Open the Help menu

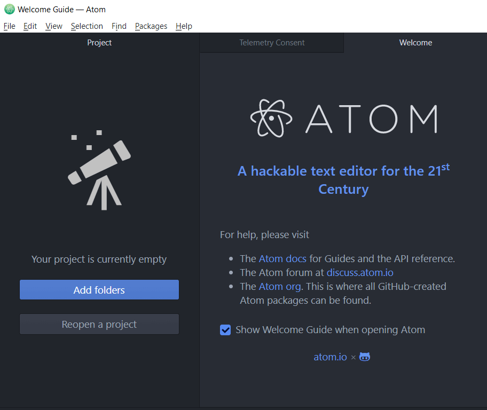(184, 26)
